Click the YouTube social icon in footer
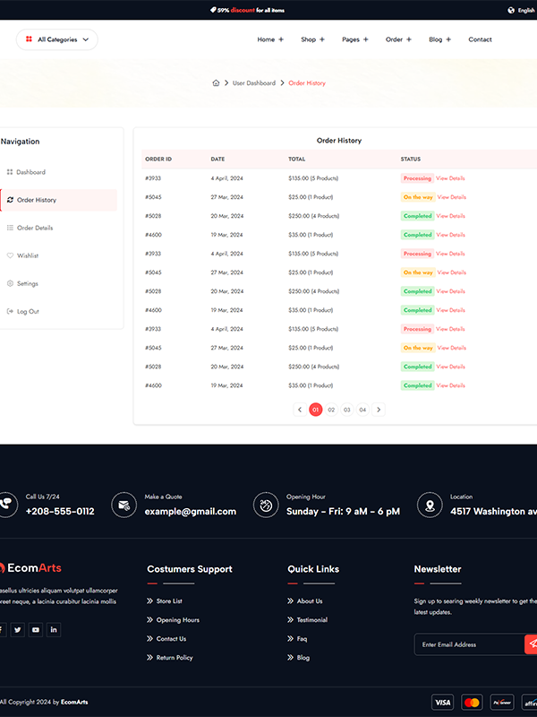Screen dimensions: 537x717 point(36,630)
